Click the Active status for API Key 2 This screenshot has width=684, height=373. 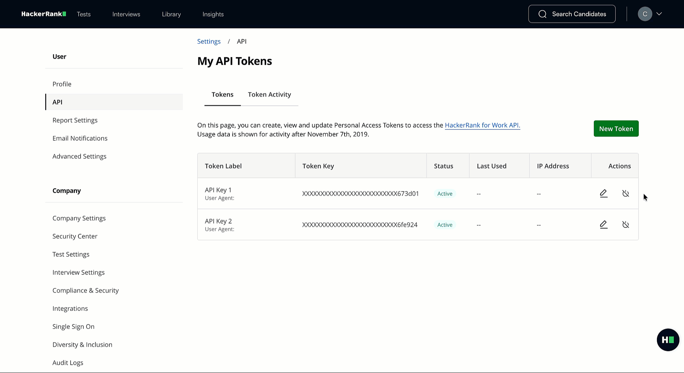[x=445, y=225]
